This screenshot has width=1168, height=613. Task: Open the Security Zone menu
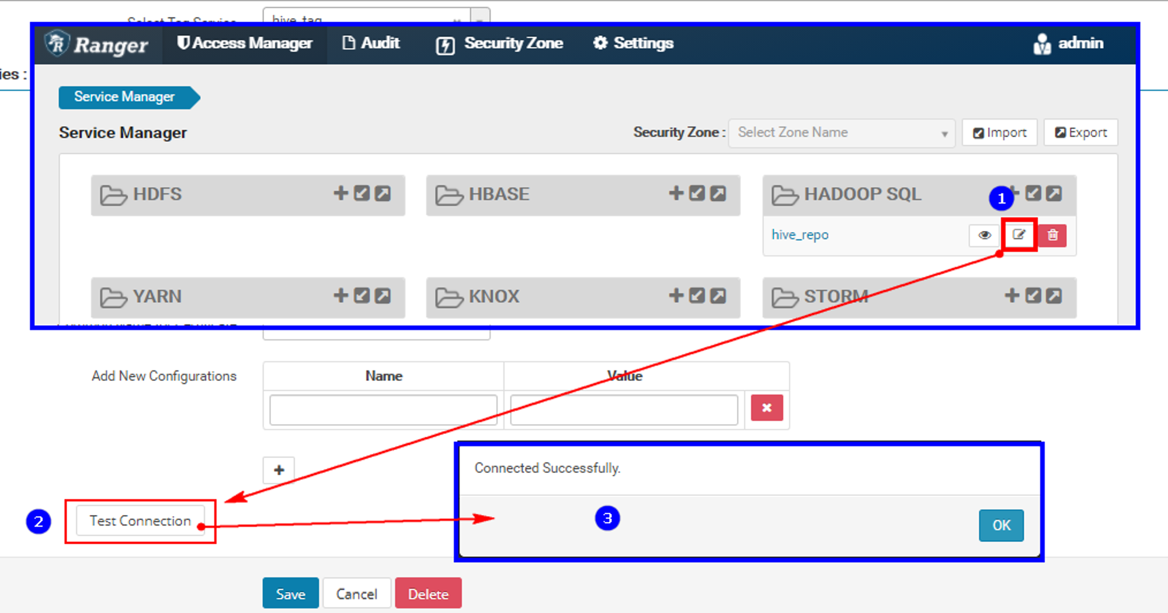pos(499,44)
